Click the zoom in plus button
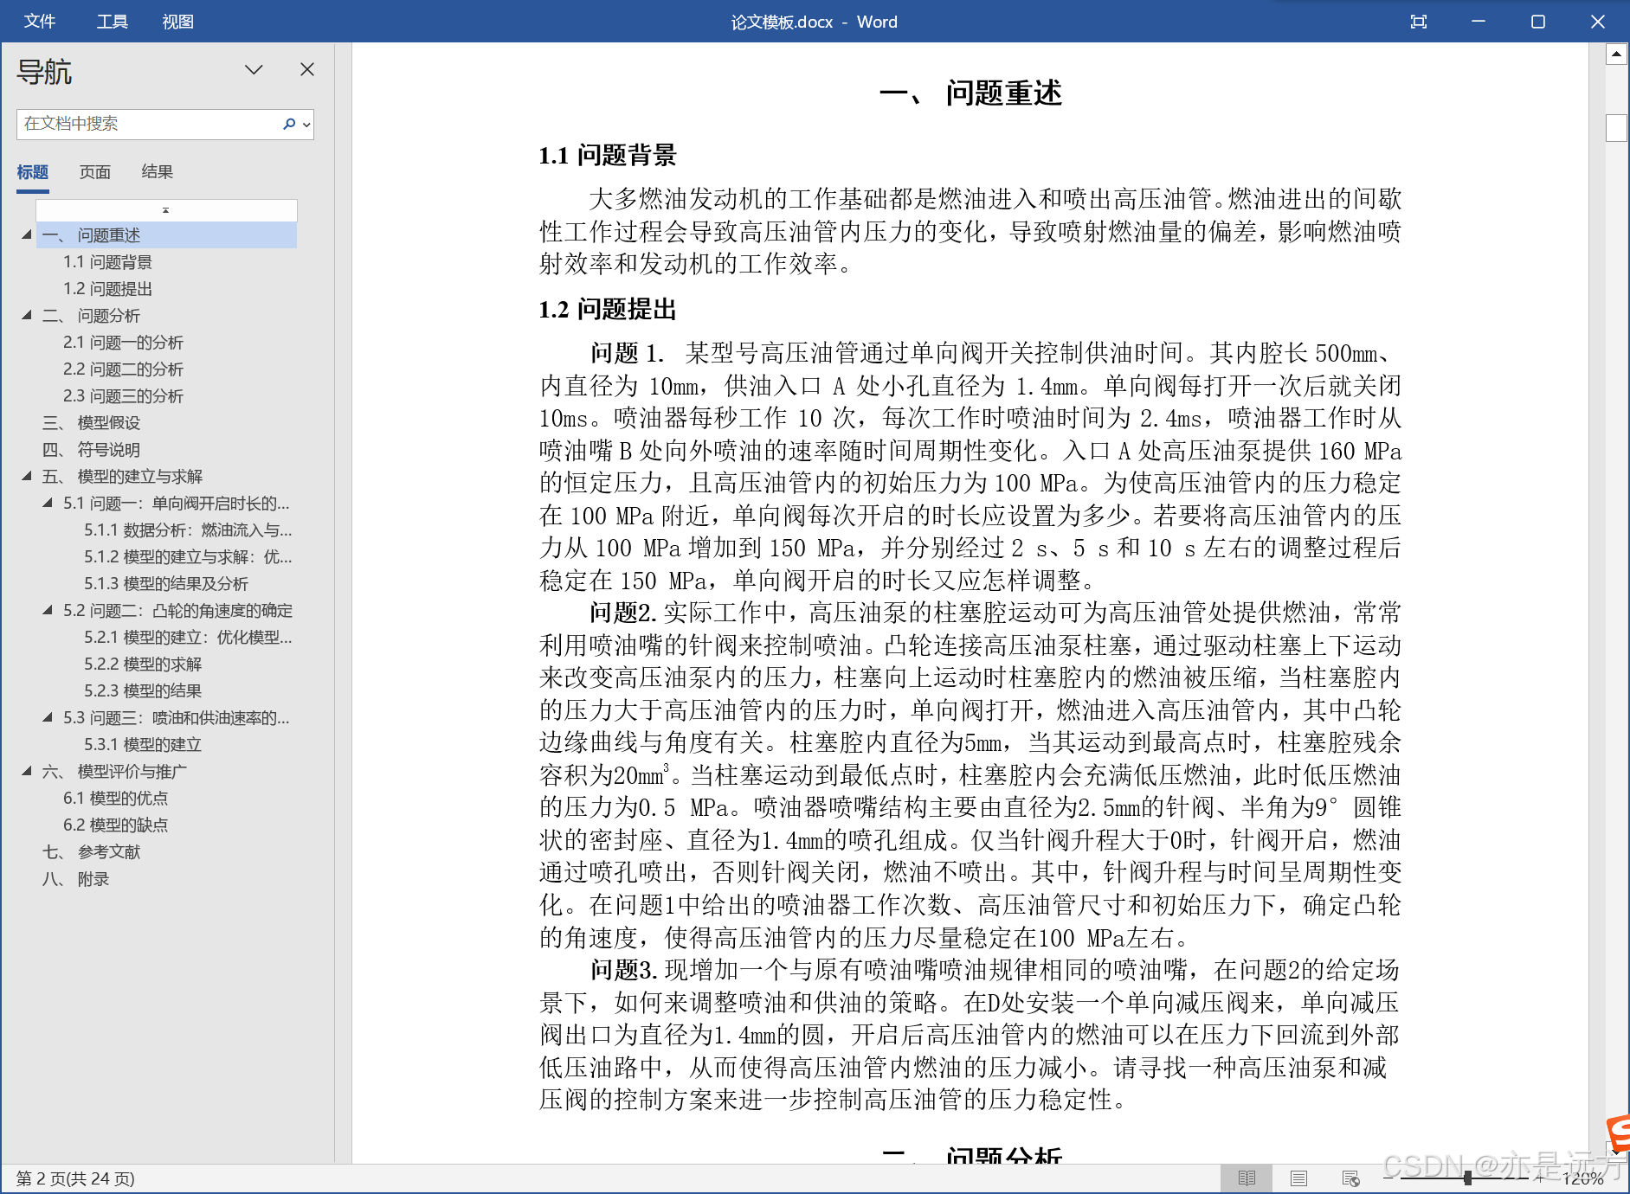This screenshot has width=1630, height=1194. 1539,1178
